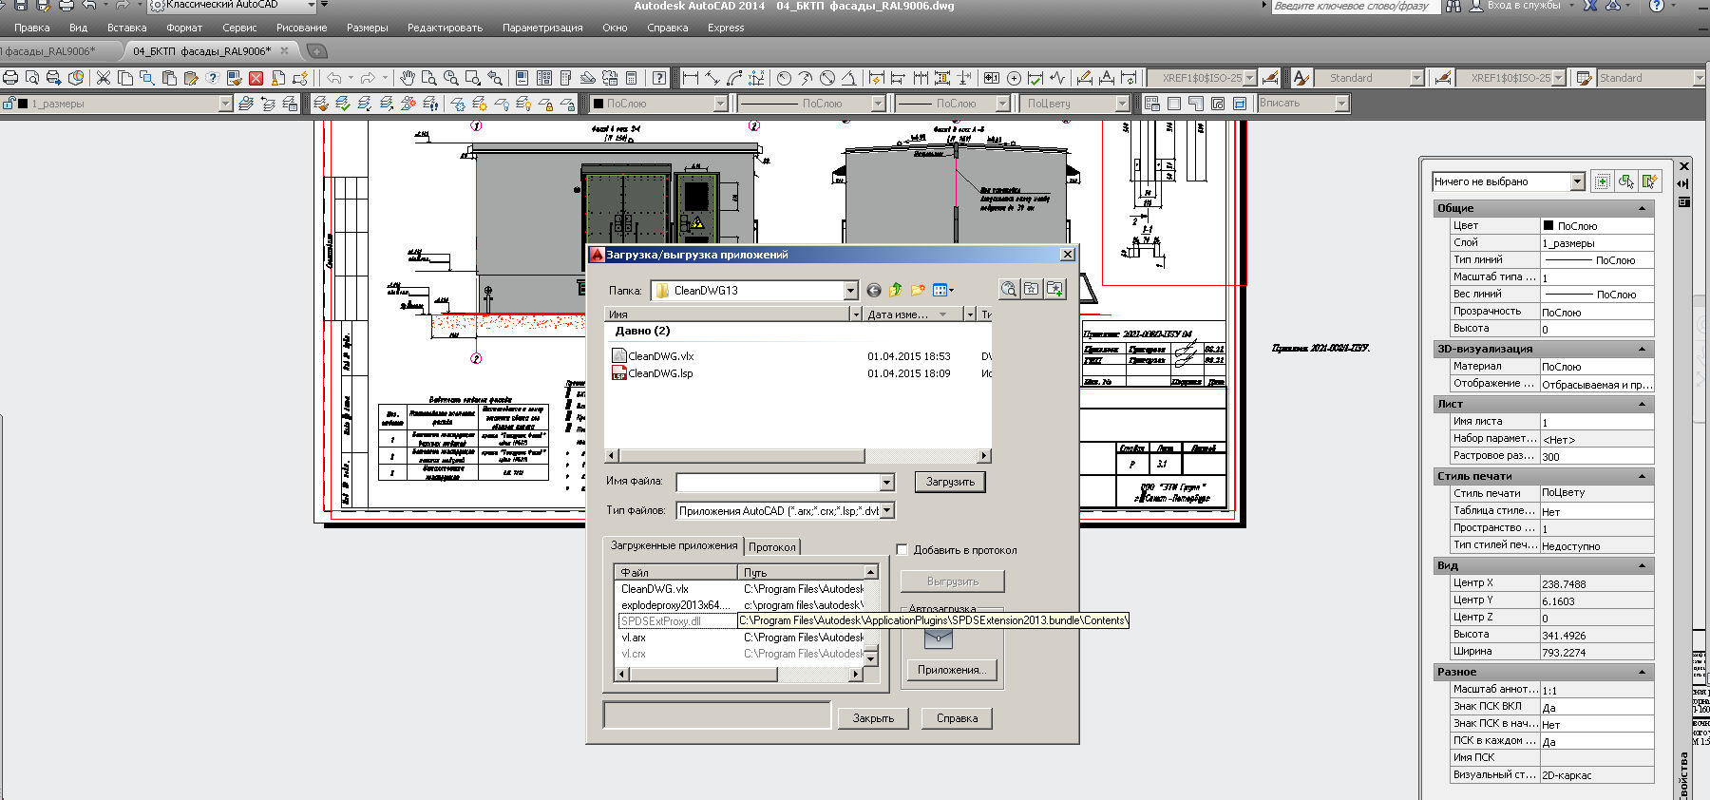Open the '1_размеры' layer dropdown in toolbar
The width and height of the screenshot is (1710, 800).
click(x=225, y=104)
